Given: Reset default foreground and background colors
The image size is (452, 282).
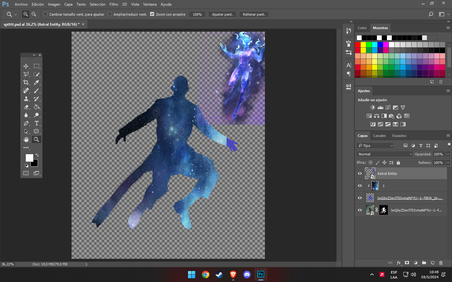Looking at the screenshot, I should click(27, 166).
